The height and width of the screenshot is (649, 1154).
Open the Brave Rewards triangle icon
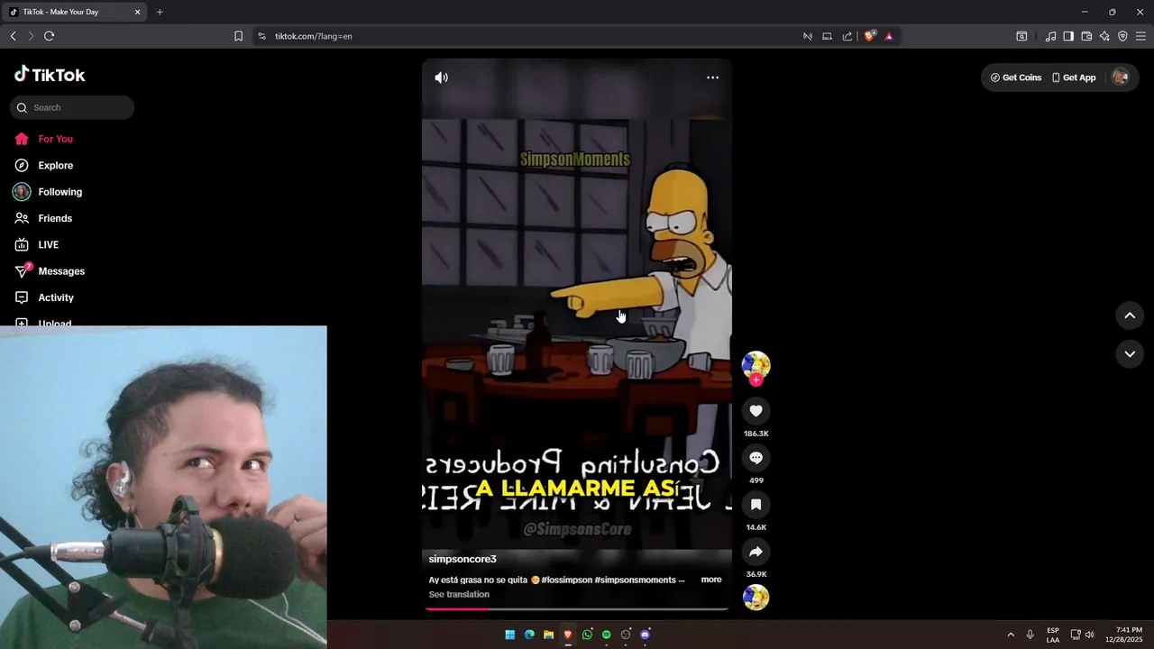(889, 36)
